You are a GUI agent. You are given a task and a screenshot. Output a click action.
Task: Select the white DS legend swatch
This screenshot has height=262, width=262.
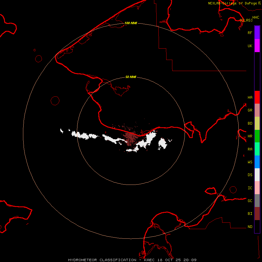(257, 175)
